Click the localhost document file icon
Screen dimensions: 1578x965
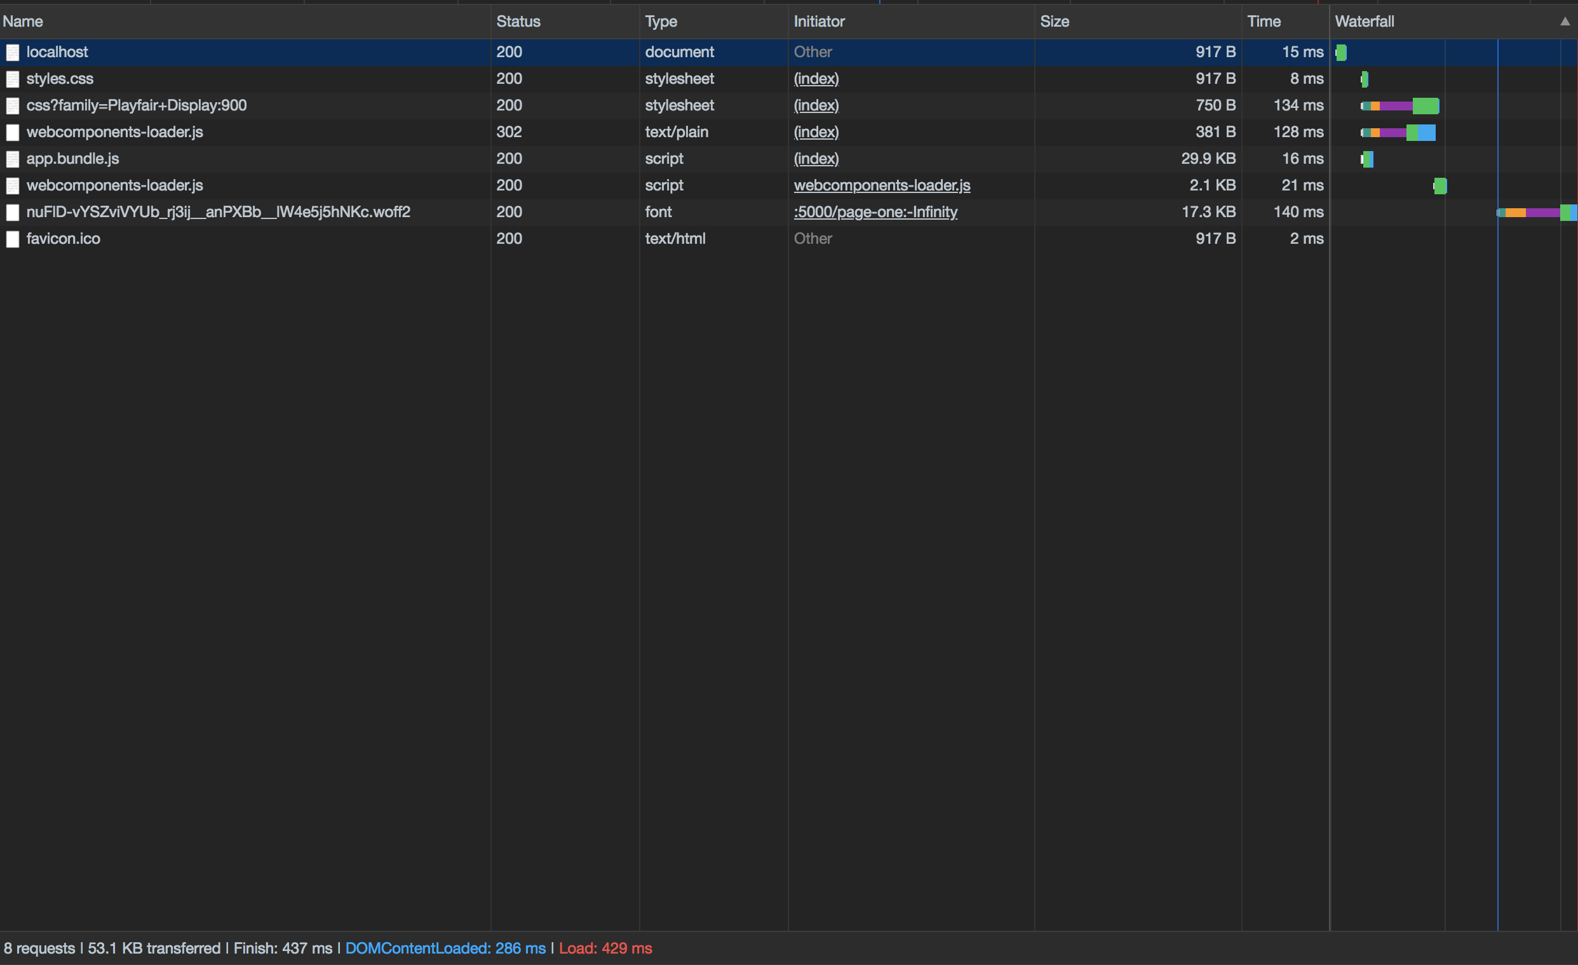coord(13,53)
